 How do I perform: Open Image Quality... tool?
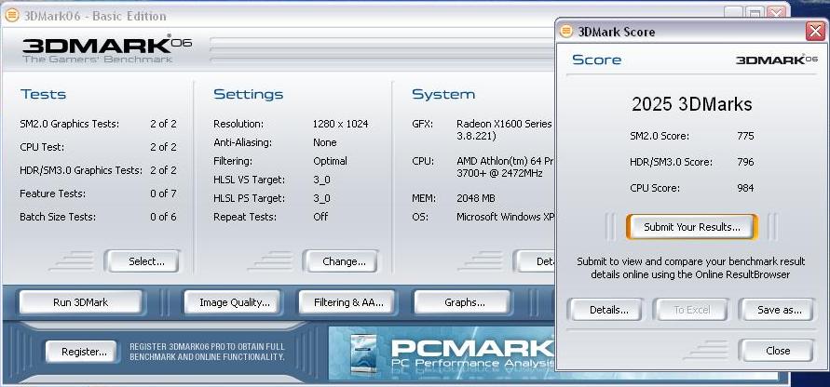[x=232, y=302]
